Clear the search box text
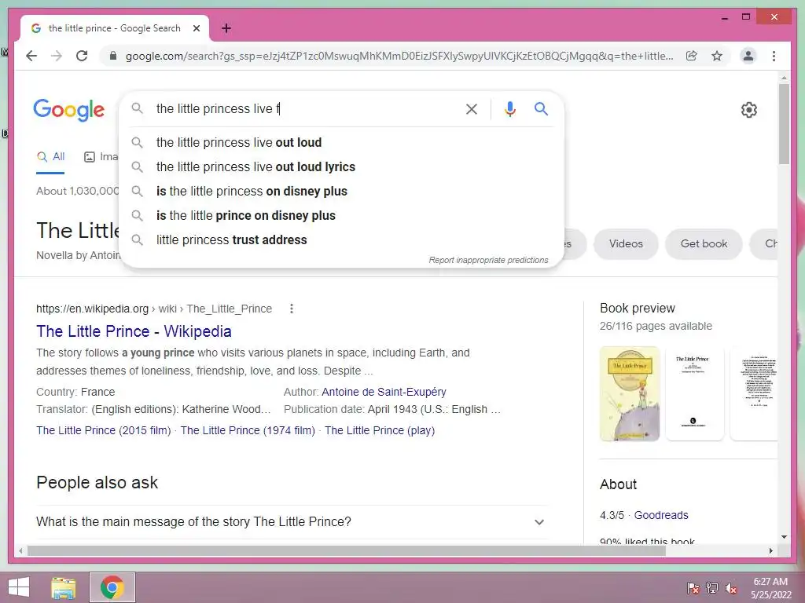 pos(472,108)
